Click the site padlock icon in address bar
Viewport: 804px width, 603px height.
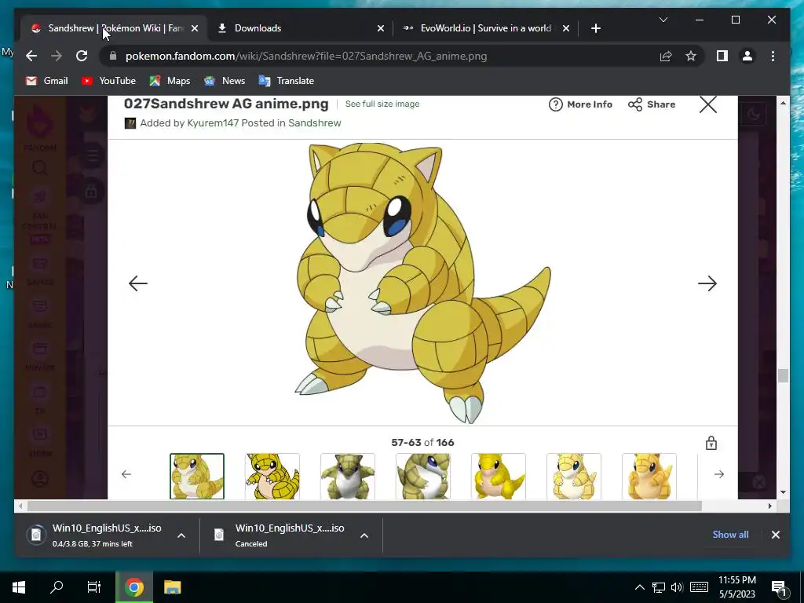pyautogui.click(x=113, y=56)
